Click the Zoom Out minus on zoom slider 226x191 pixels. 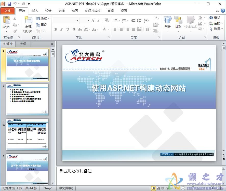tap(183, 188)
